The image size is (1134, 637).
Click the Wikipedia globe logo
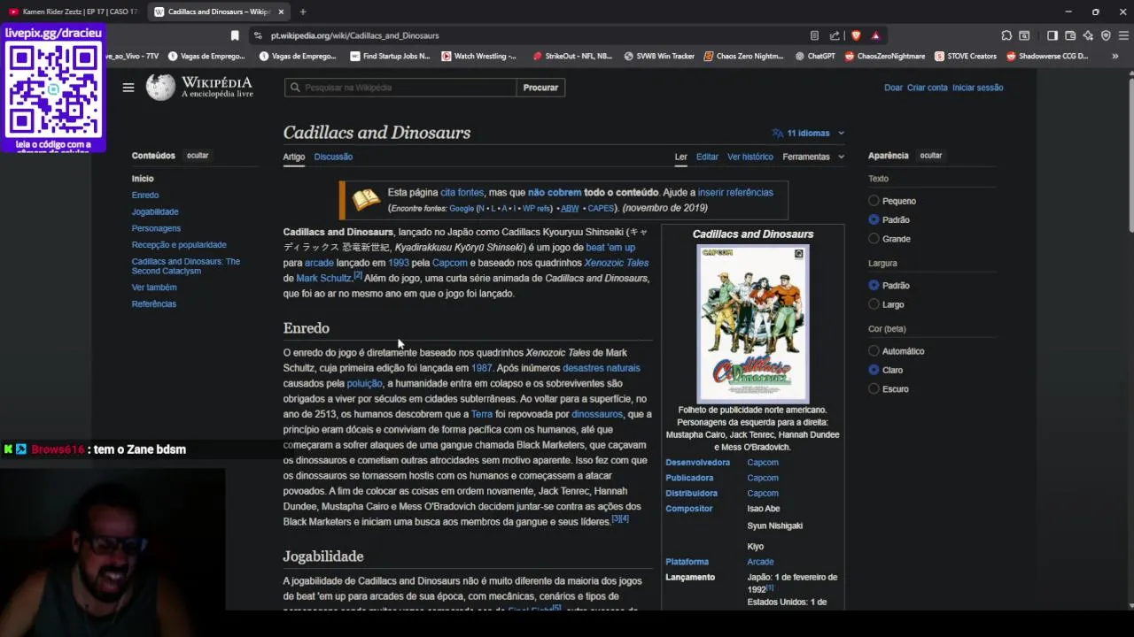[x=160, y=87]
